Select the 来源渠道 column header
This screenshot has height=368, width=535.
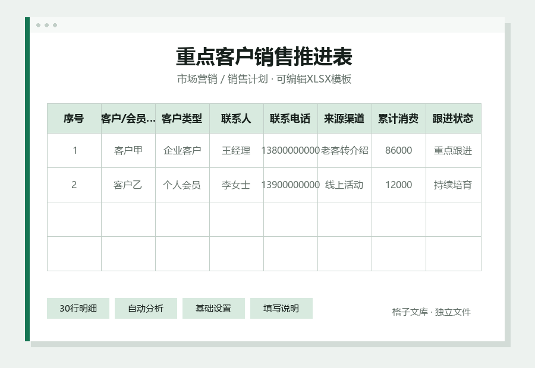click(x=345, y=119)
